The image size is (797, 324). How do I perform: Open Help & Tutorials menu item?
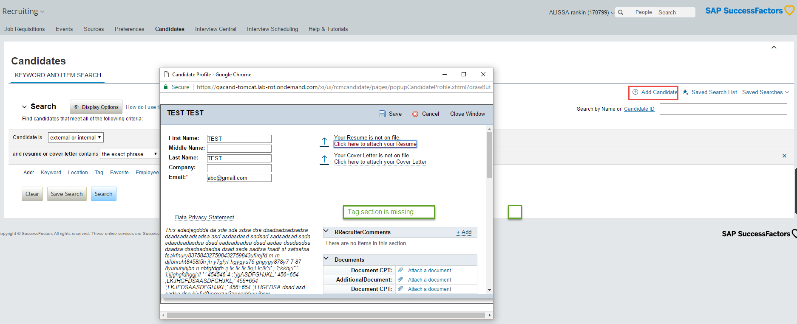pyautogui.click(x=328, y=29)
